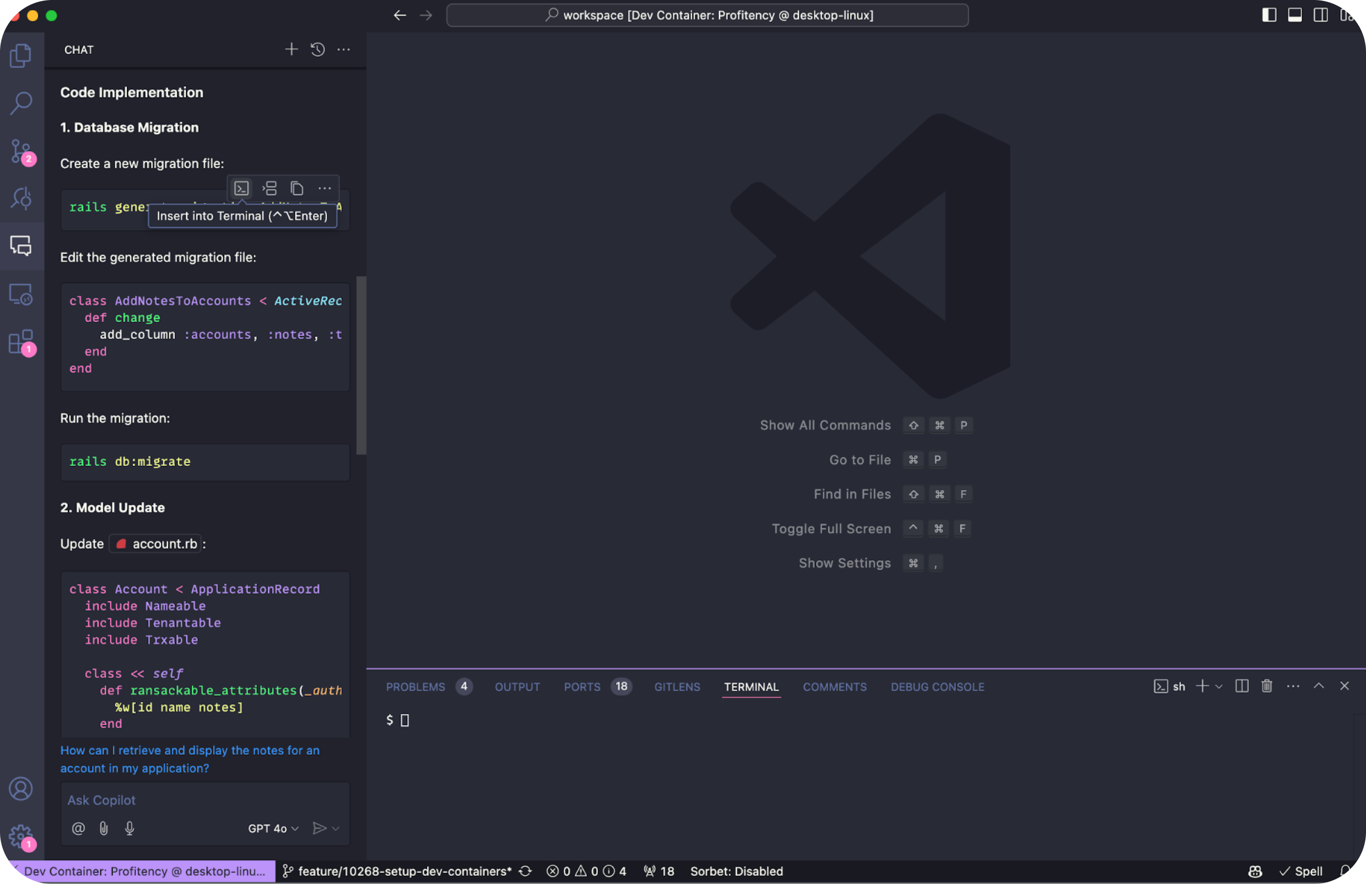Click Insert into Terminal code block icon
1366x884 pixels.
(242, 188)
